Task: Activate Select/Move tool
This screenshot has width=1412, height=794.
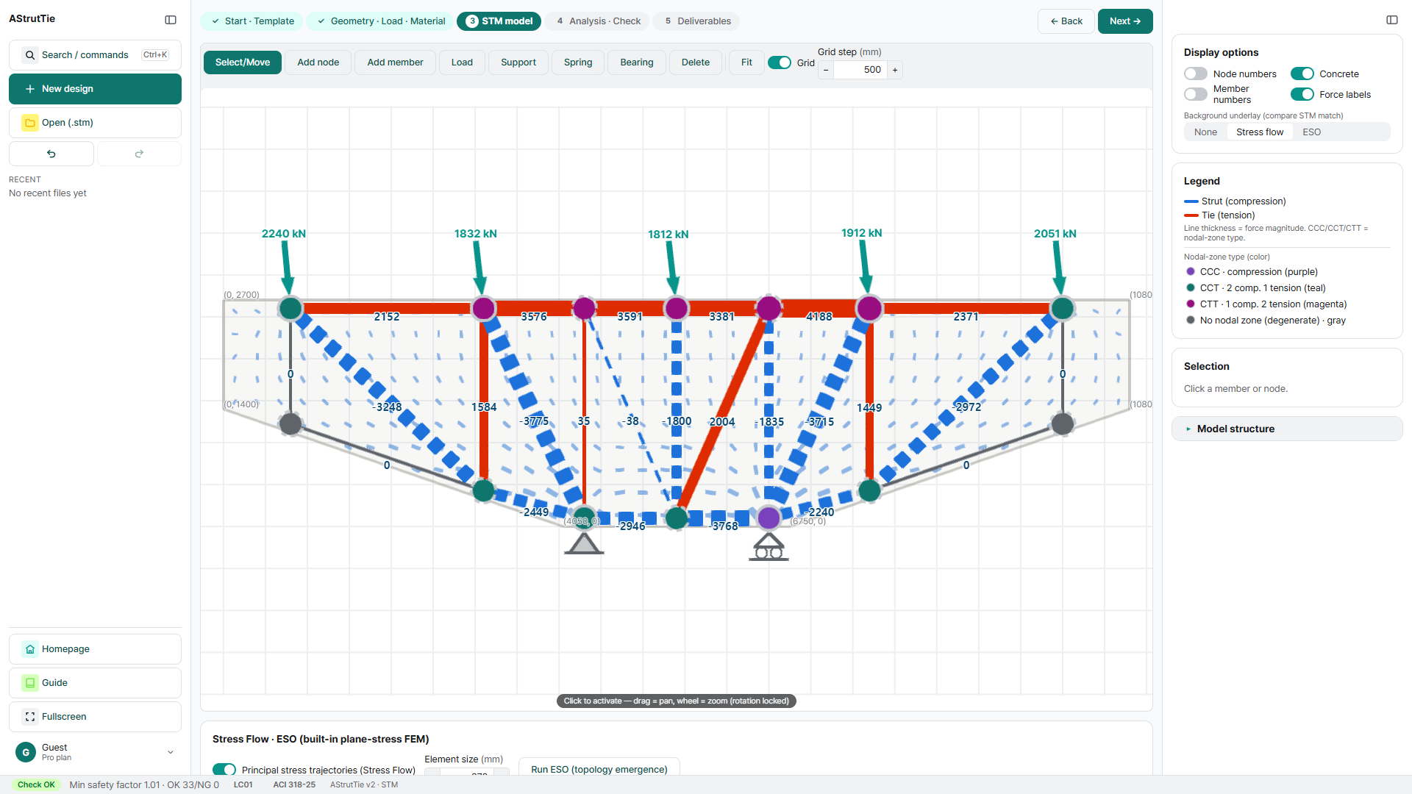Action: [x=243, y=62]
